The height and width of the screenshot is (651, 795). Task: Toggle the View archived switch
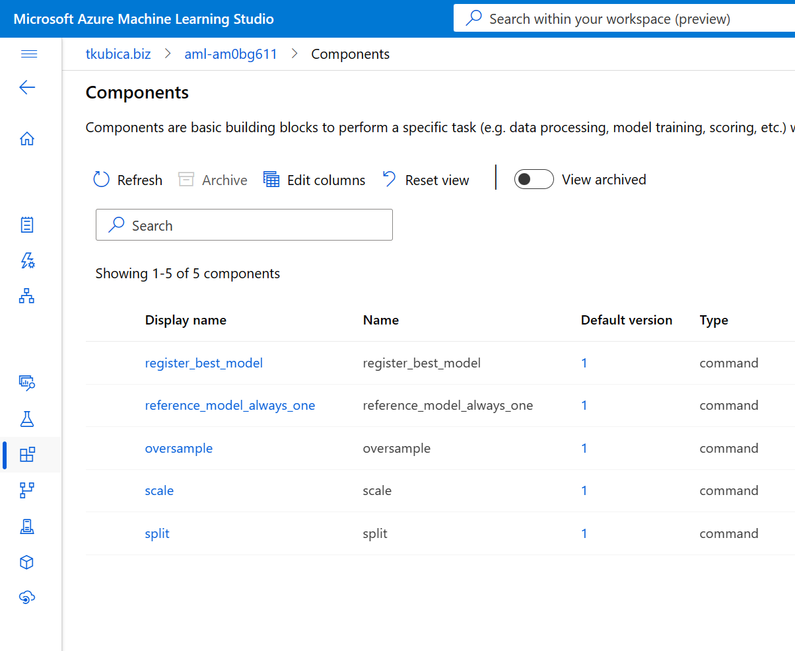(x=534, y=180)
